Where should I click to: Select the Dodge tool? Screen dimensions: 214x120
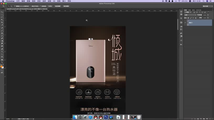pos(2,46)
